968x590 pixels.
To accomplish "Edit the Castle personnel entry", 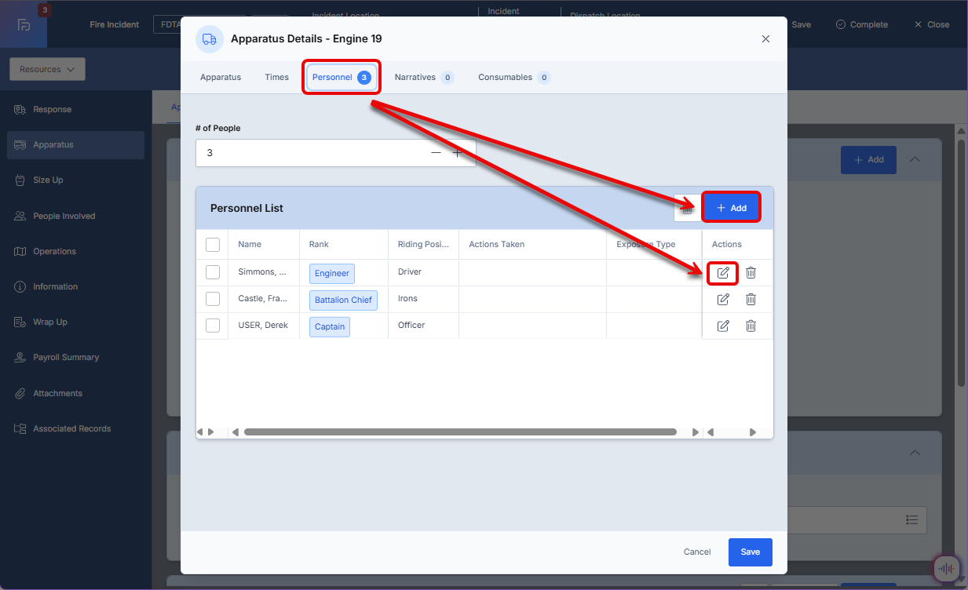I will click(723, 300).
